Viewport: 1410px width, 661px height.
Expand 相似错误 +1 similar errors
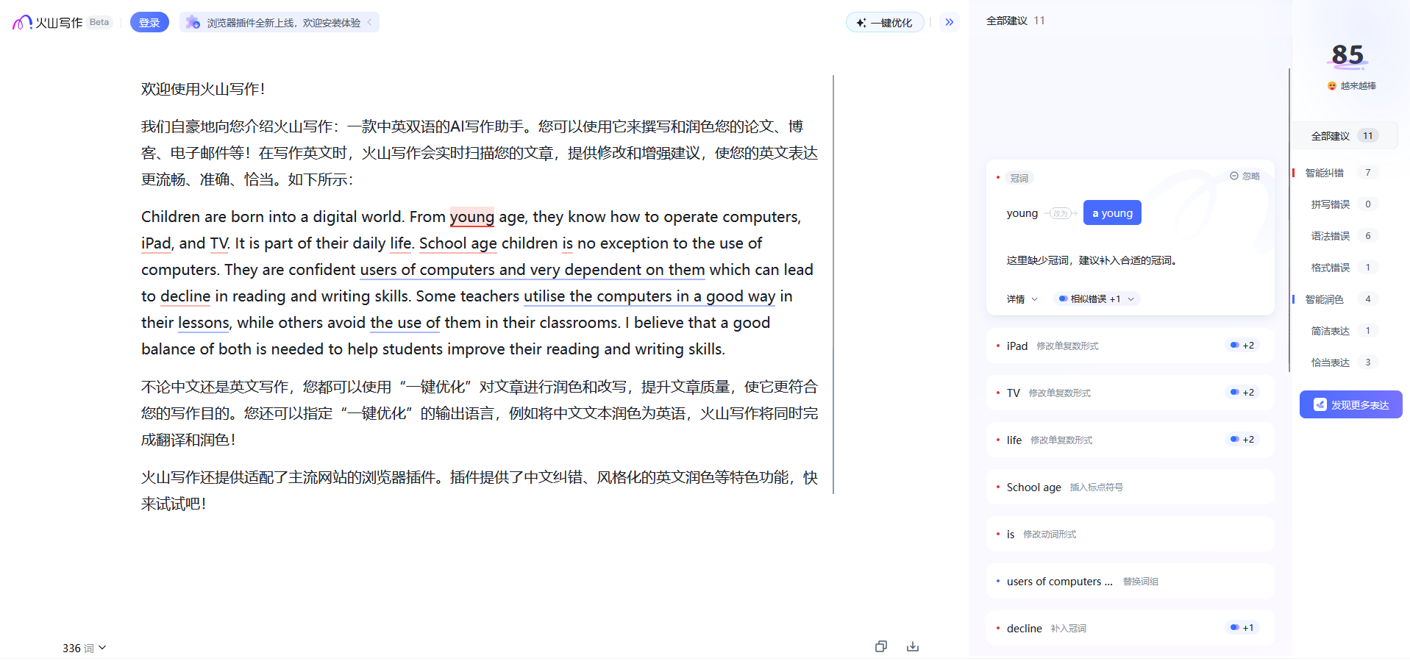(1097, 299)
